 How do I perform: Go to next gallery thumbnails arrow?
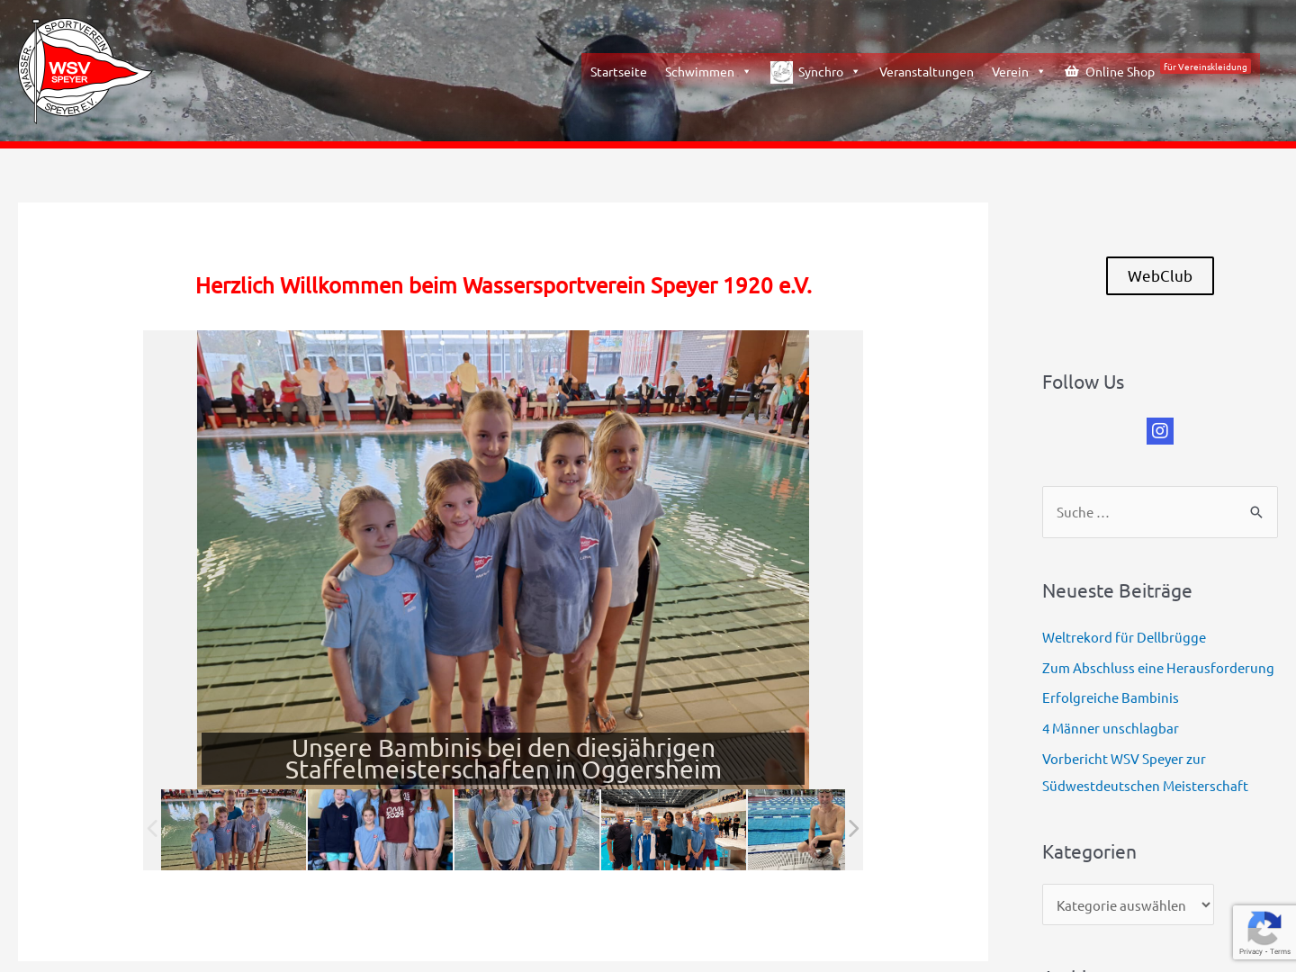coord(853,828)
